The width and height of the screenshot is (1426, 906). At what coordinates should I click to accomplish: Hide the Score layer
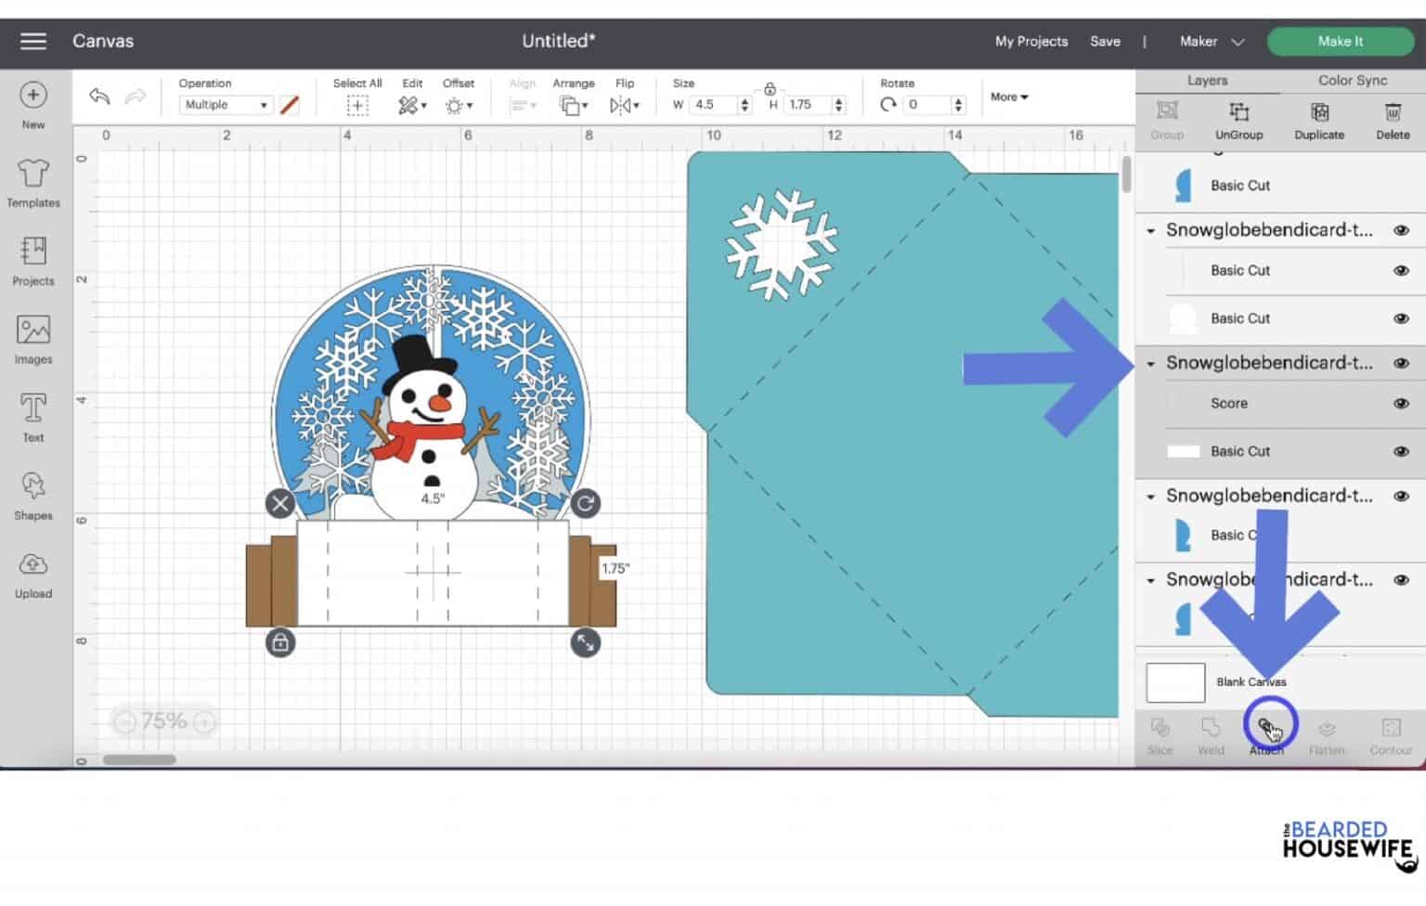pos(1401,403)
